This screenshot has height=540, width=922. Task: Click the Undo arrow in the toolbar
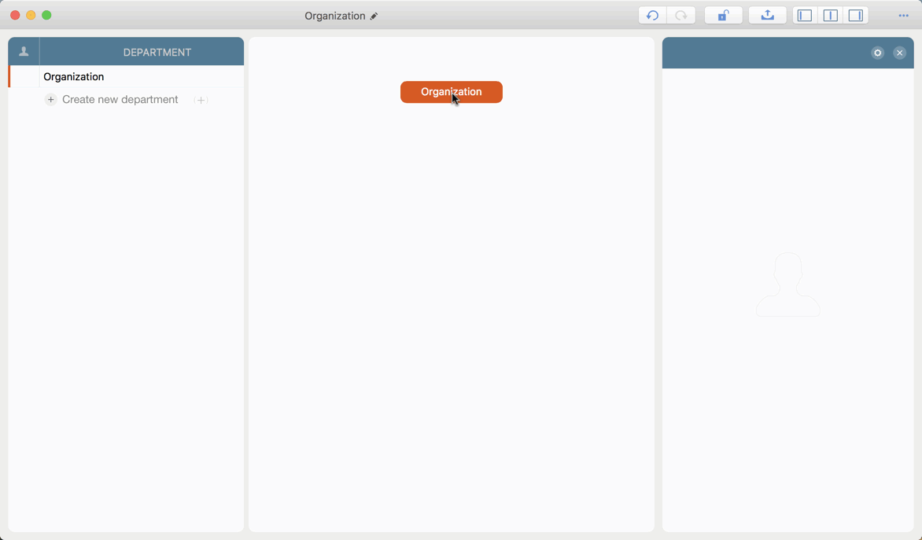[x=652, y=16]
